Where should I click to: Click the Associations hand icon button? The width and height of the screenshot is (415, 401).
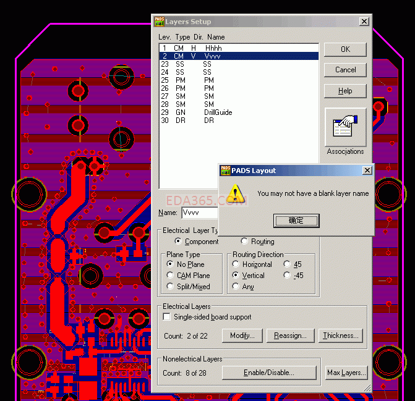click(345, 127)
